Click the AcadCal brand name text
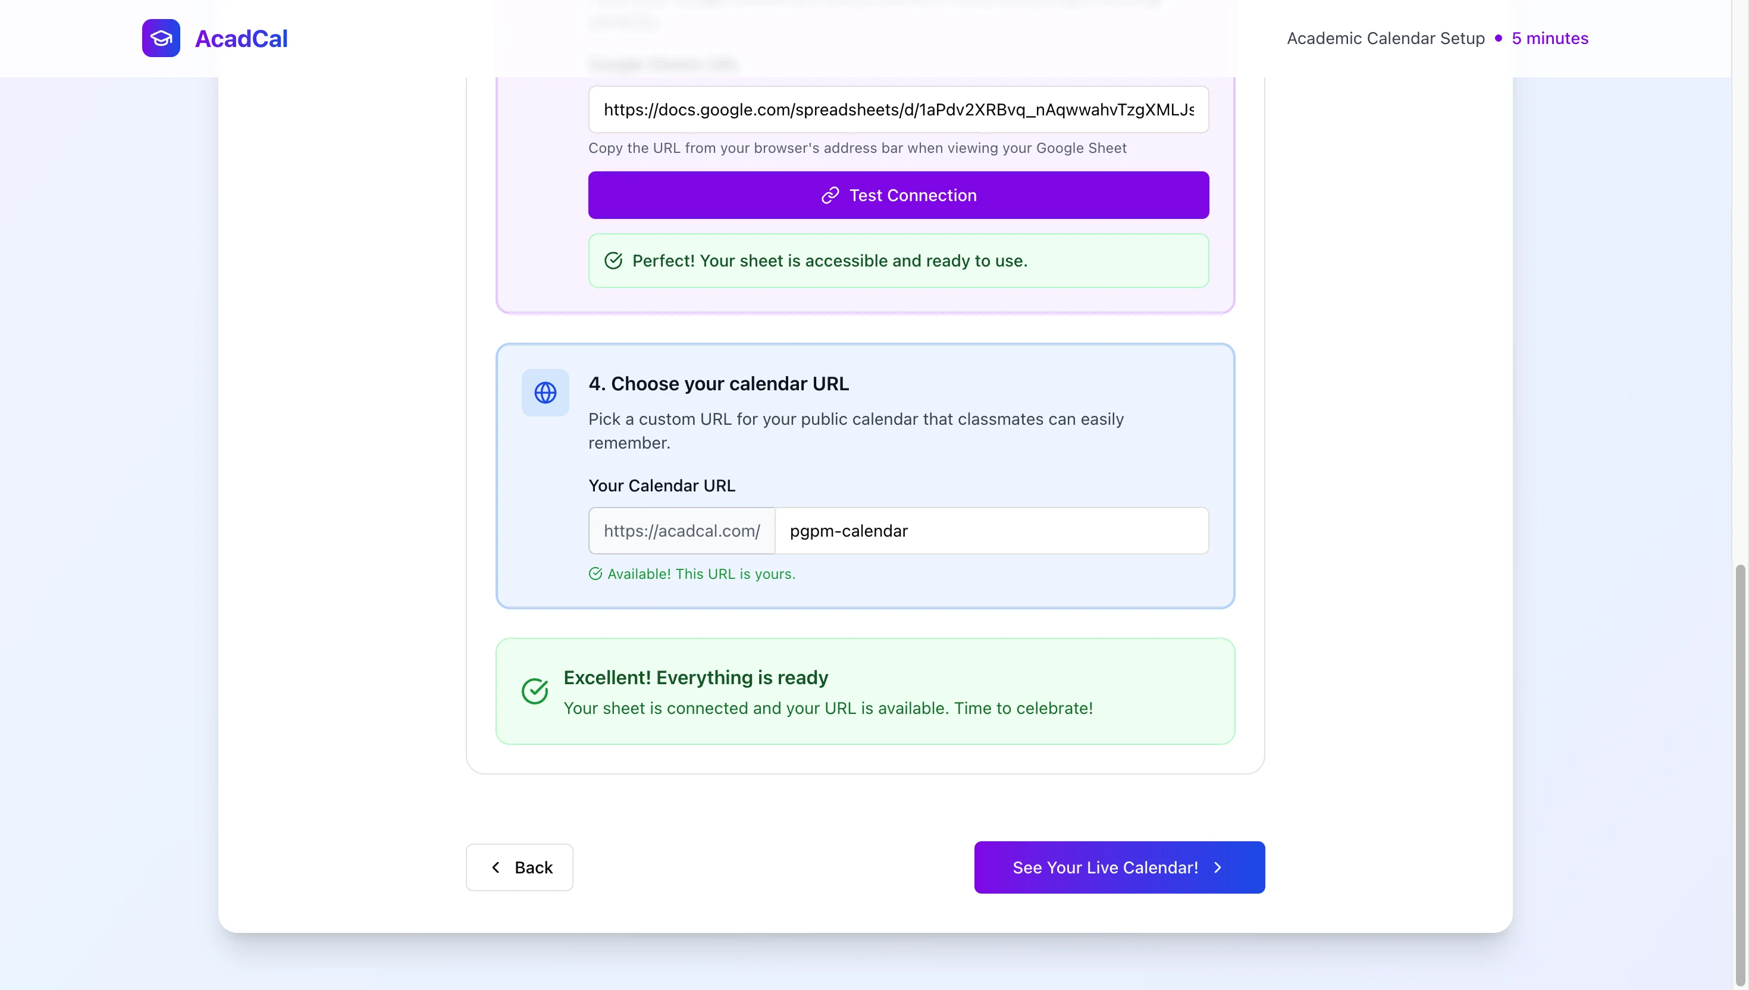Image resolution: width=1749 pixels, height=990 pixels. pos(240,38)
